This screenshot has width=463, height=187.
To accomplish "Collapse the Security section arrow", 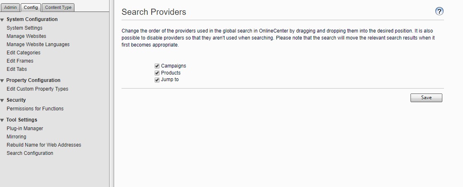I will coord(2,101).
